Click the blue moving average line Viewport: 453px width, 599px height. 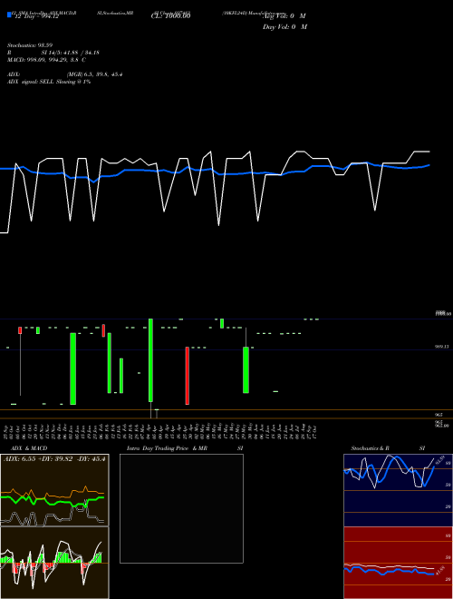215,171
